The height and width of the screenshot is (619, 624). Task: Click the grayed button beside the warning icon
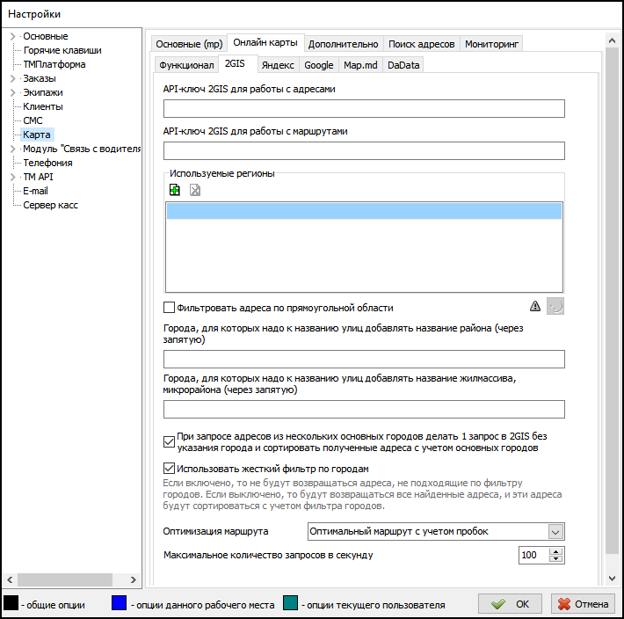pos(555,307)
